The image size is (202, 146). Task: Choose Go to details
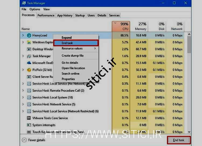coord(76,63)
